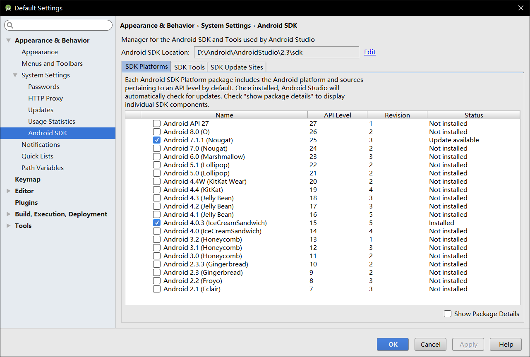Screen dimensions: 530x357
Task: Select HTTP Proxy settings
Action: pos(46,98)
